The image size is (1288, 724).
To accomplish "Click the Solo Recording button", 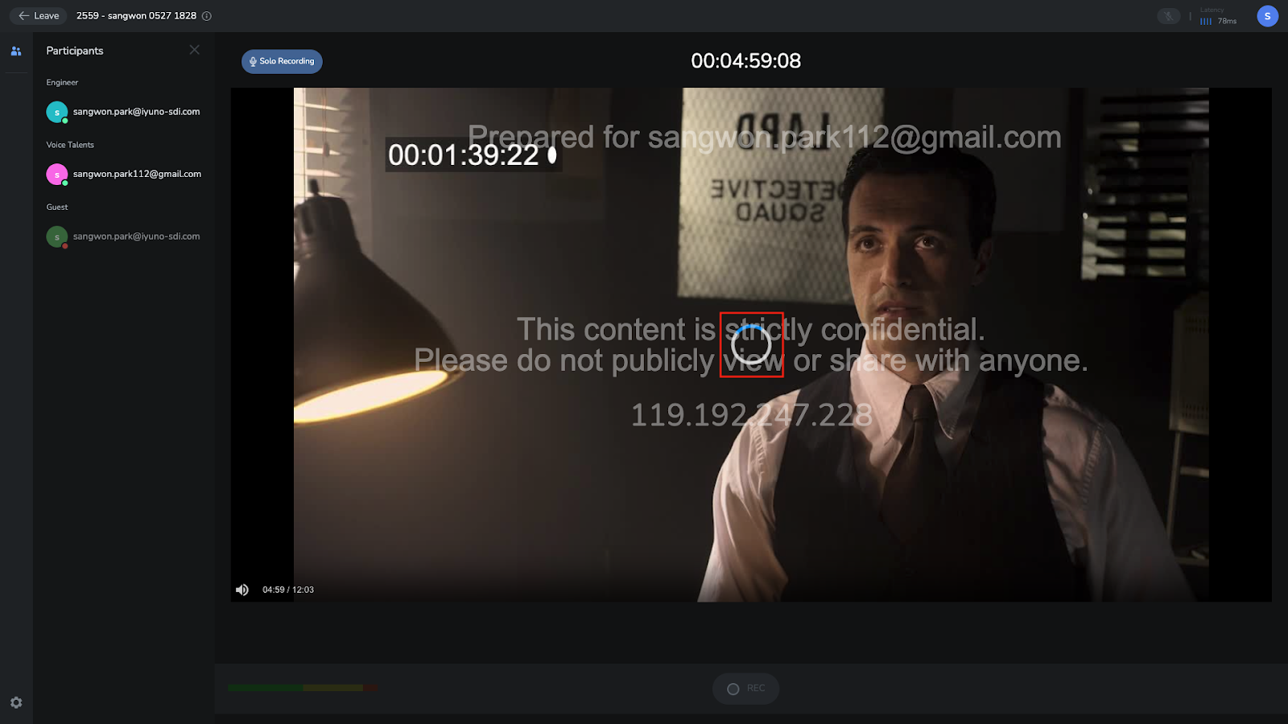I will click(x=282, y=61).
